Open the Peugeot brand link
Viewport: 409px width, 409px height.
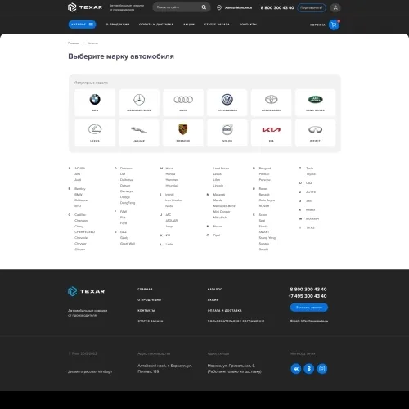click(265, 169)
